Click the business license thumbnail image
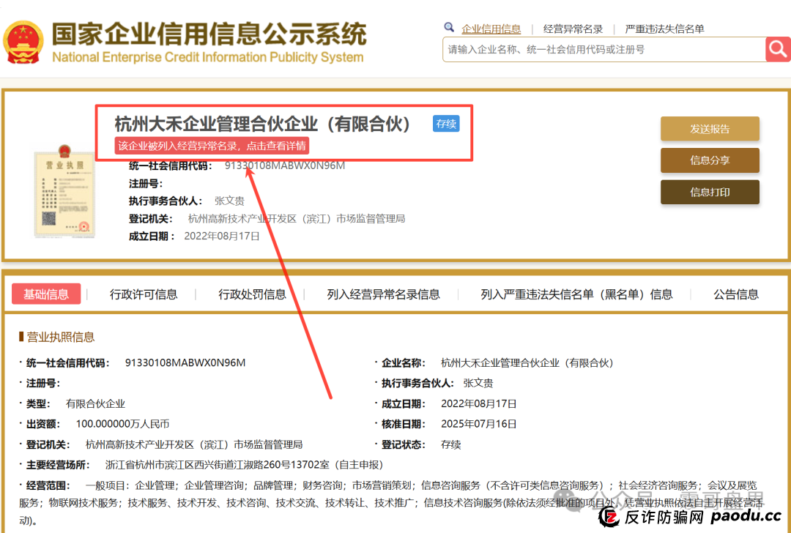Screen dimensions: 791x533 pos(64,194)
